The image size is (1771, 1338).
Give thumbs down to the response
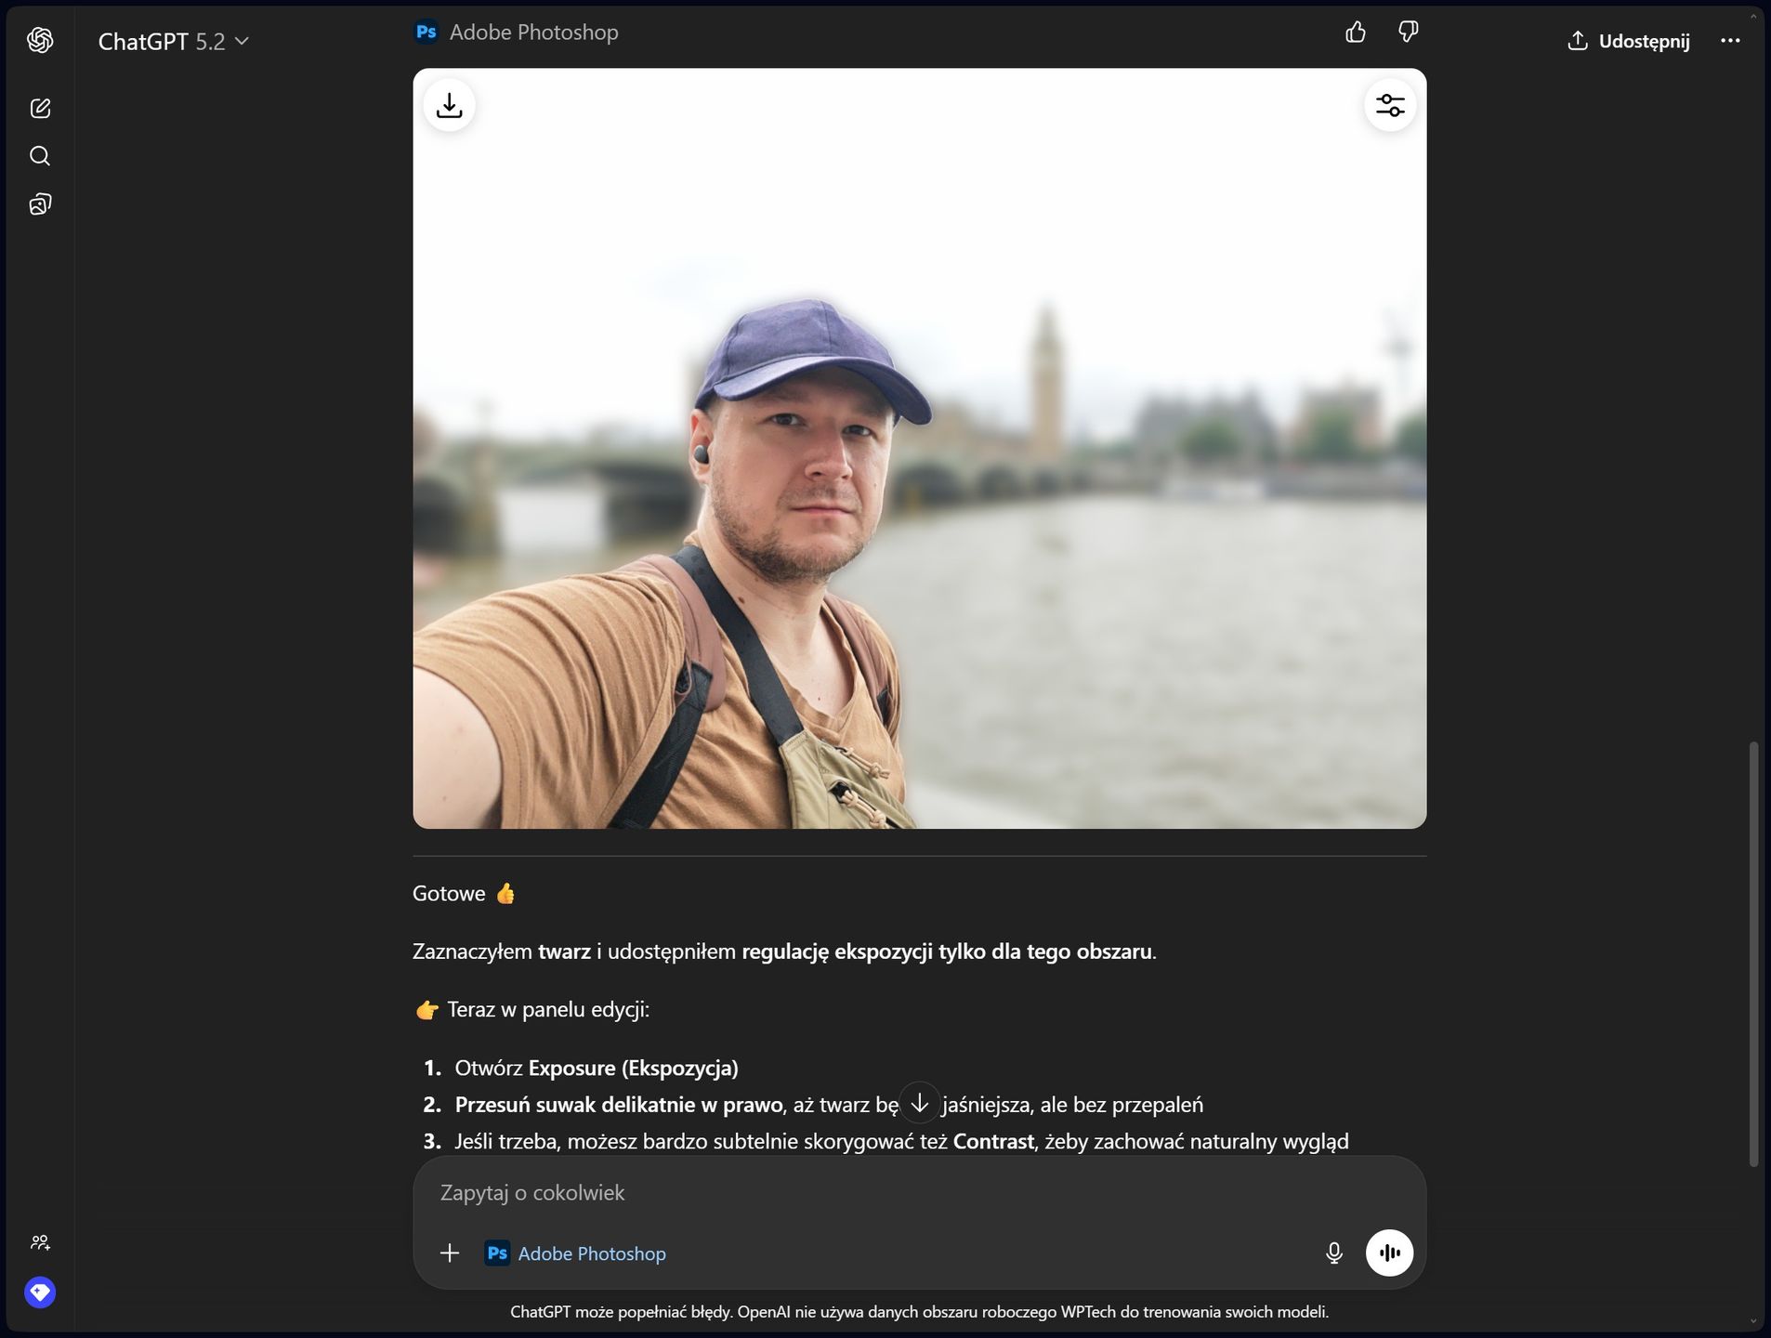click(x=1409, y=33)
